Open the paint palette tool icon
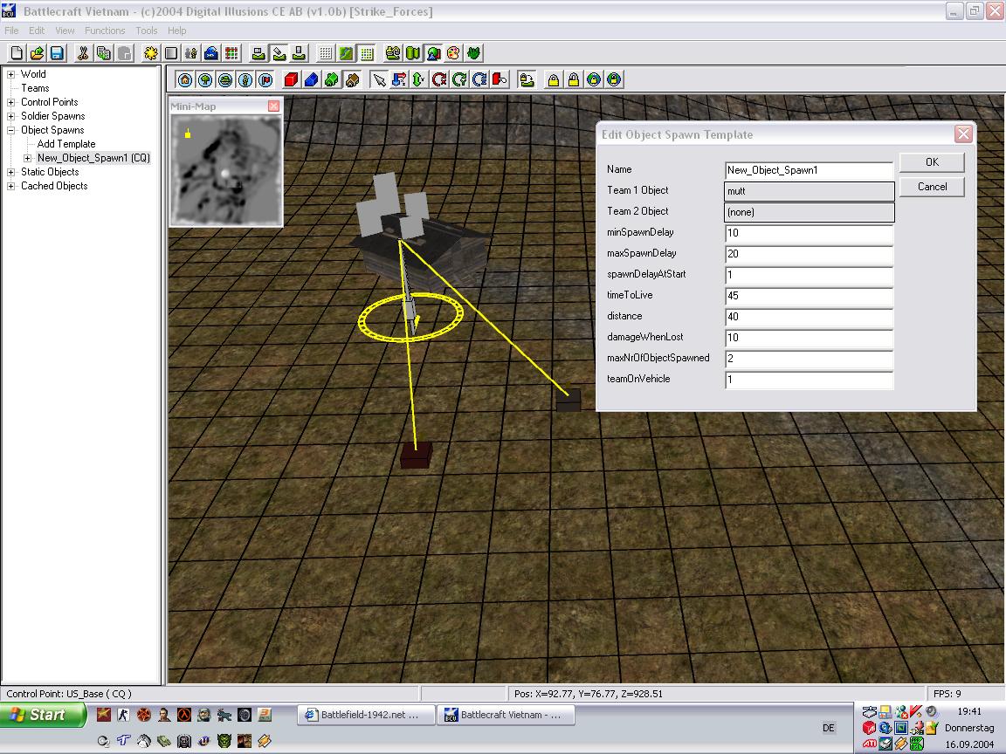This screenshot has width=1006, height=754. [453, 53]
